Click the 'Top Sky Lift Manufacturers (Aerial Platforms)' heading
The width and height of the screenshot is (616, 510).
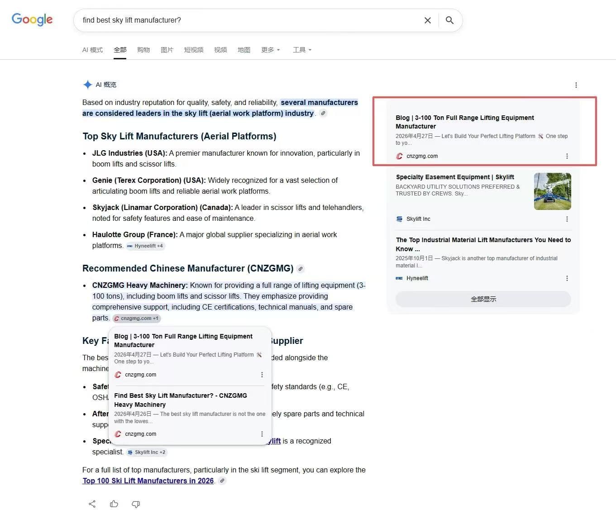[x=179, y=136]
